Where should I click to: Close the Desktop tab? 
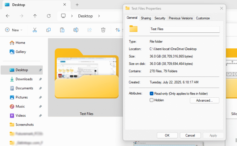(x=64, y=5)
